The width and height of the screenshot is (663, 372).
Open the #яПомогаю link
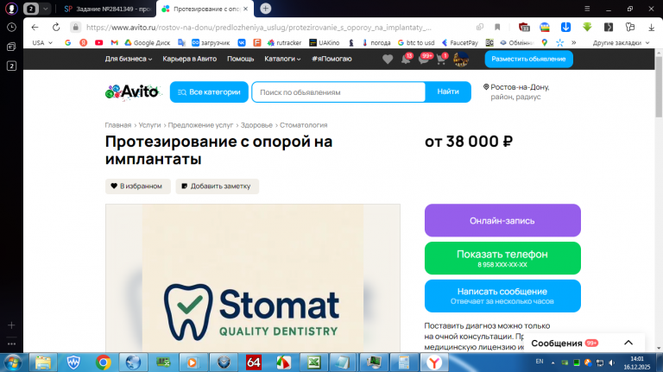point(331,59)
